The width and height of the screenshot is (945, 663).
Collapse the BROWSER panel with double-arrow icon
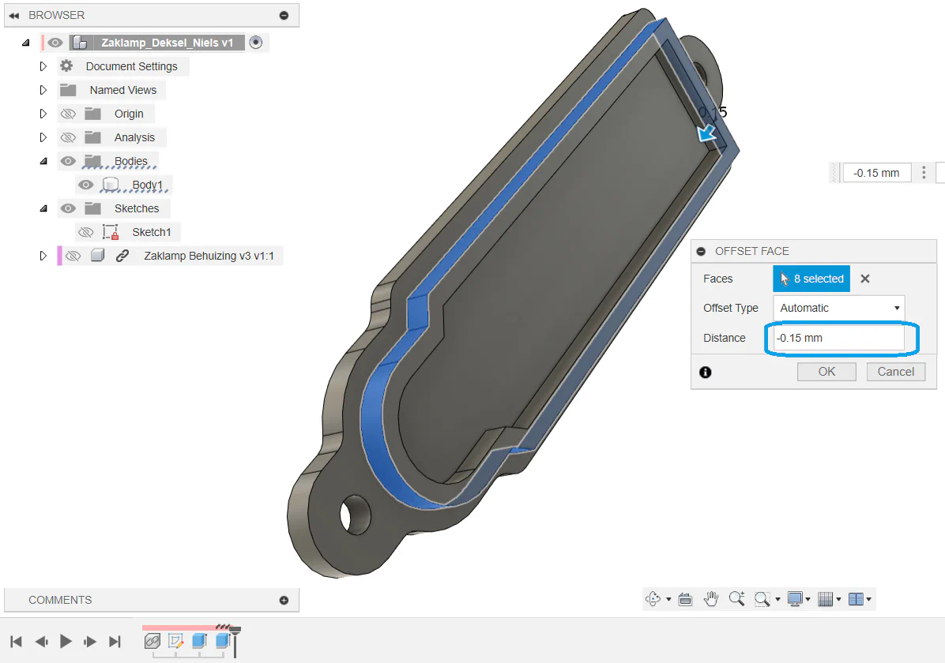click(13, 15)
